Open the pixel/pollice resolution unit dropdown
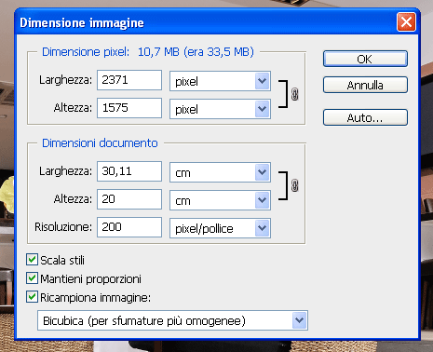Screen dimensions: 433x352 (x=220, y=228)
